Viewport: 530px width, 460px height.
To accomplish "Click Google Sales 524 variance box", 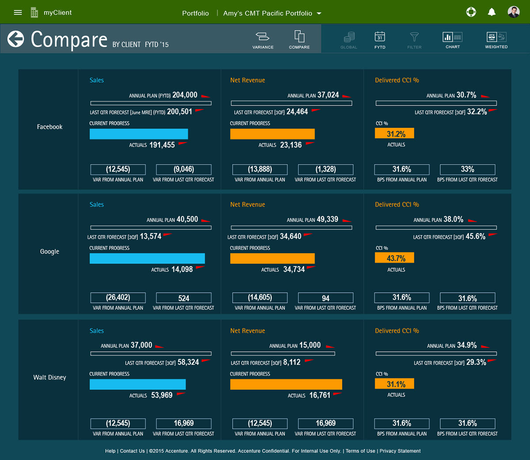I will pos(184,298).
